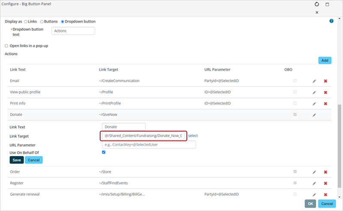Click the ~/StaffFindEvents link target

[x=113, y=183]
